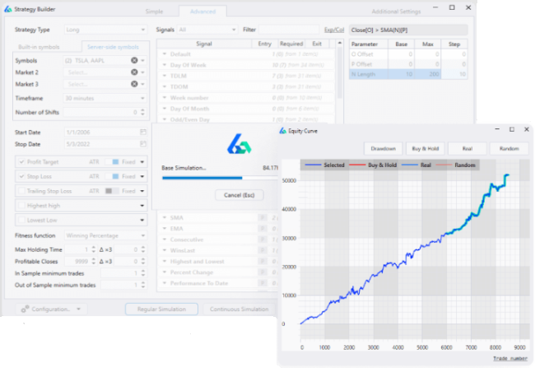Image resolution: width=535 pixels, height=368 pixels.
Task: Open the Fitness function dropdown
Action: click(106, 235)
